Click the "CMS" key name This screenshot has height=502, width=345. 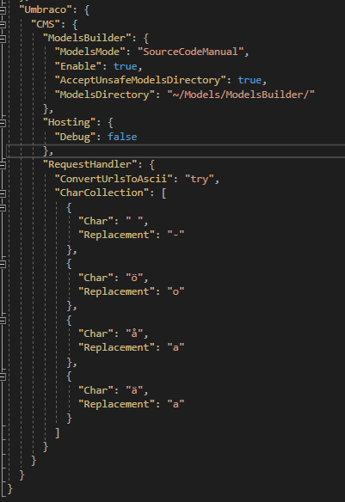pos(46,24)
